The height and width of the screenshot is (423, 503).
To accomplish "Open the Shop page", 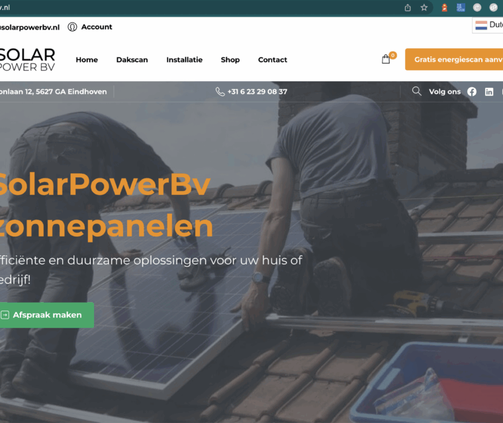I will click(x=230, y=59).
